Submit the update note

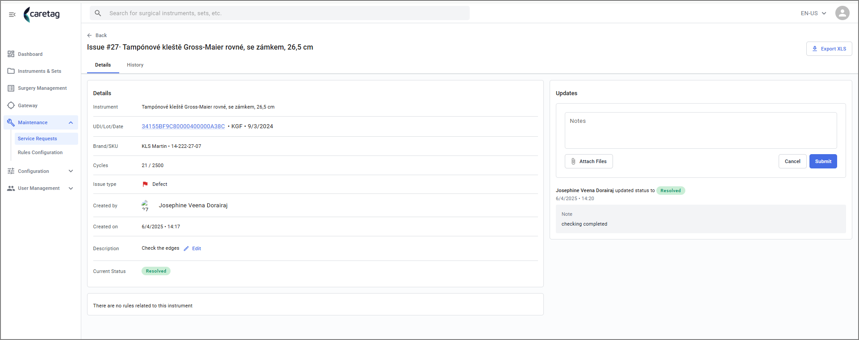(823, 161)
